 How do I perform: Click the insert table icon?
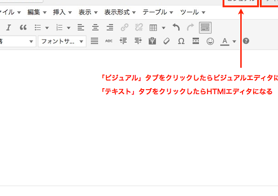coord(154,28)
